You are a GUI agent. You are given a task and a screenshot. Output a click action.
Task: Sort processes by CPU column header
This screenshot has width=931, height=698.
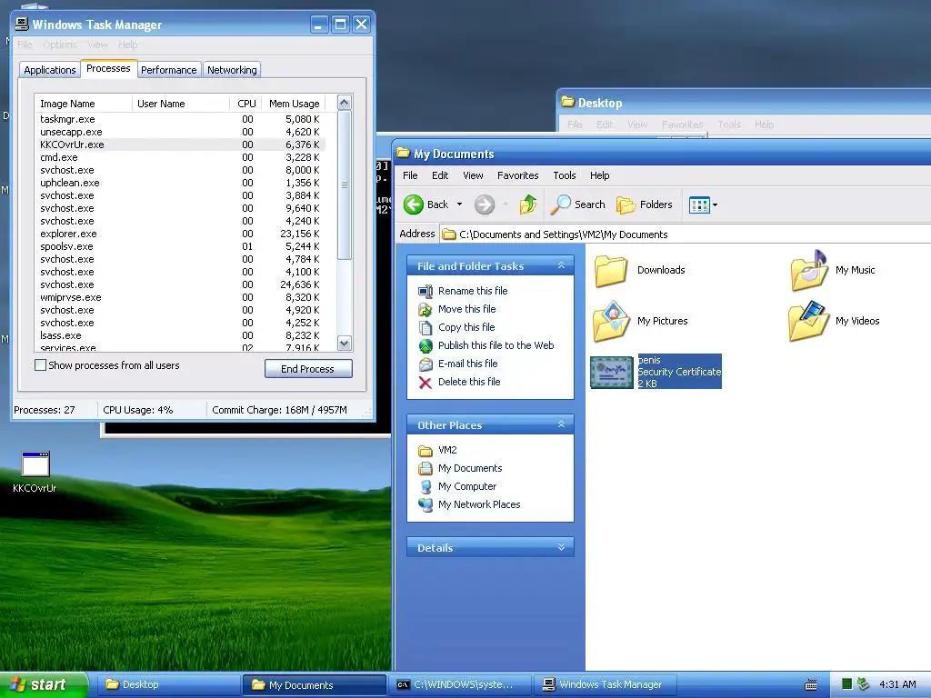click(x=245, y=104)
